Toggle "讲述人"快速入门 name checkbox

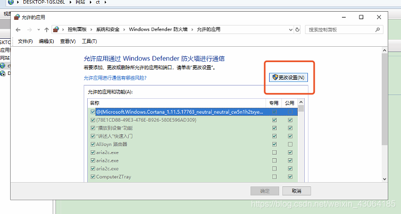point(93,136)
